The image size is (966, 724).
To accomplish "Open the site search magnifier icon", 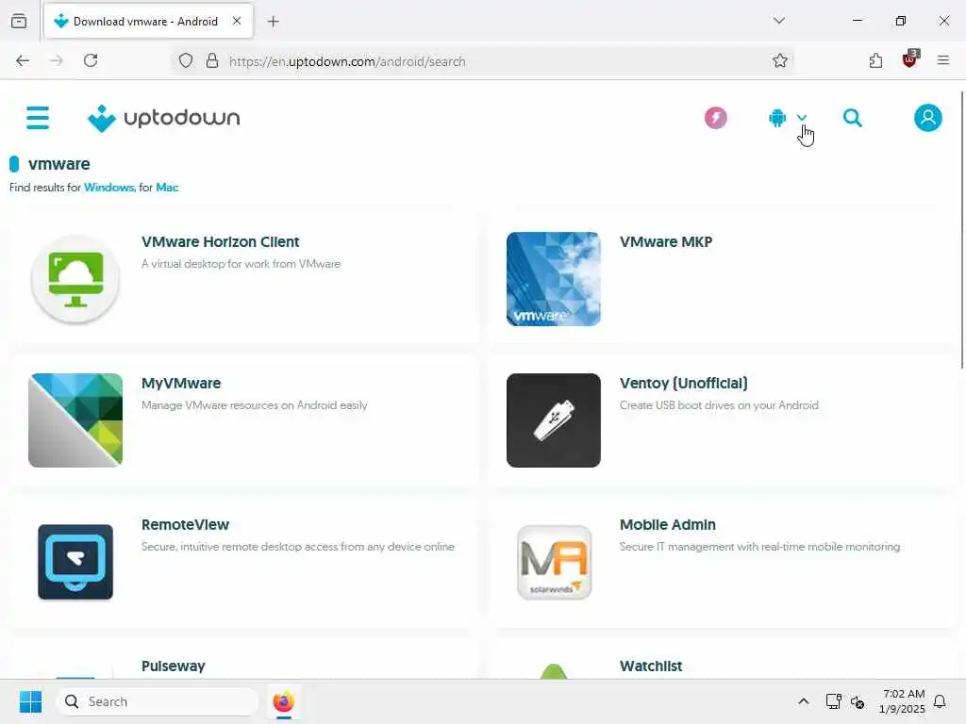I will coord(852,118).
